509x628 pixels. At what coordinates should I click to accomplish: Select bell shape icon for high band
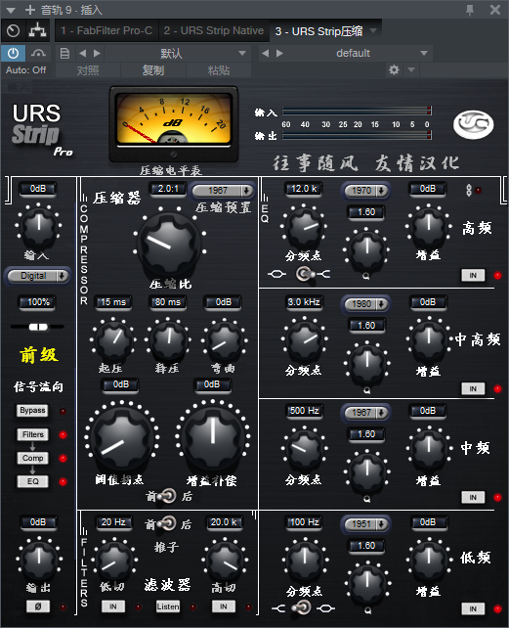pos(276,274)
